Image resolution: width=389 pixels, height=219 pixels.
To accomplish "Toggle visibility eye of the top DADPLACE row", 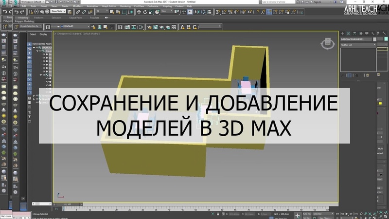I will click(x=37, y=47).
